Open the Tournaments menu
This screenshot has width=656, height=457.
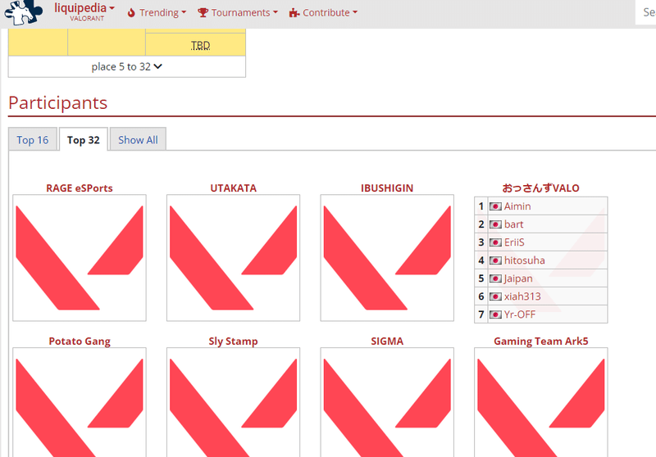click(238, 12)
